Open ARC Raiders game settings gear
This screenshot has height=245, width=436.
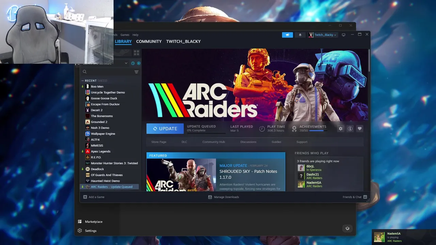pos(340,129)
